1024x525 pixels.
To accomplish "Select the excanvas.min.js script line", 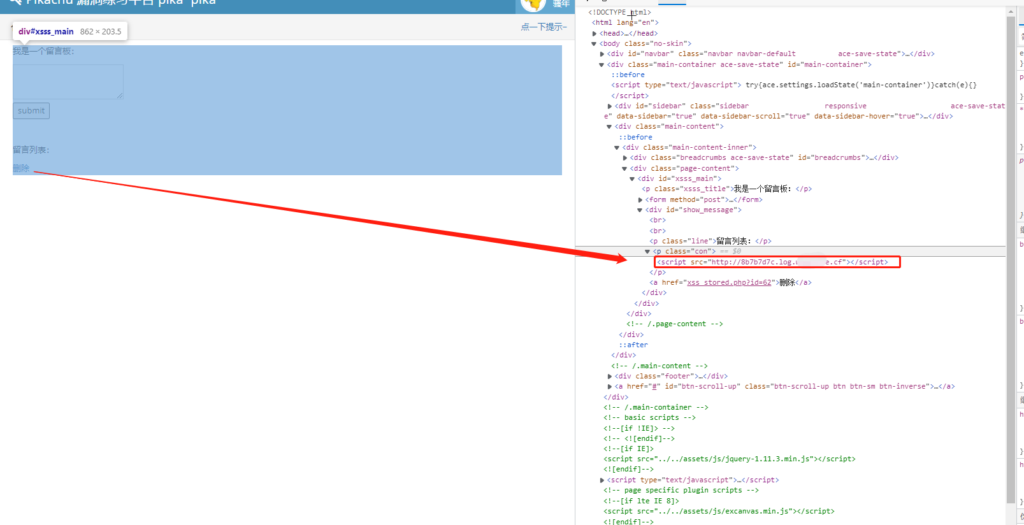I will 719,511.
